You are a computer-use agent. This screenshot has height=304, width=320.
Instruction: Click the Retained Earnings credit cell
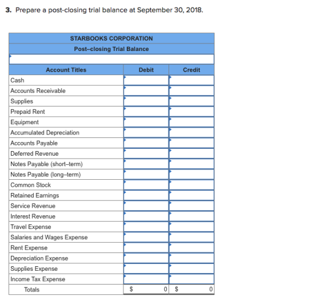[x=191, y=195]
